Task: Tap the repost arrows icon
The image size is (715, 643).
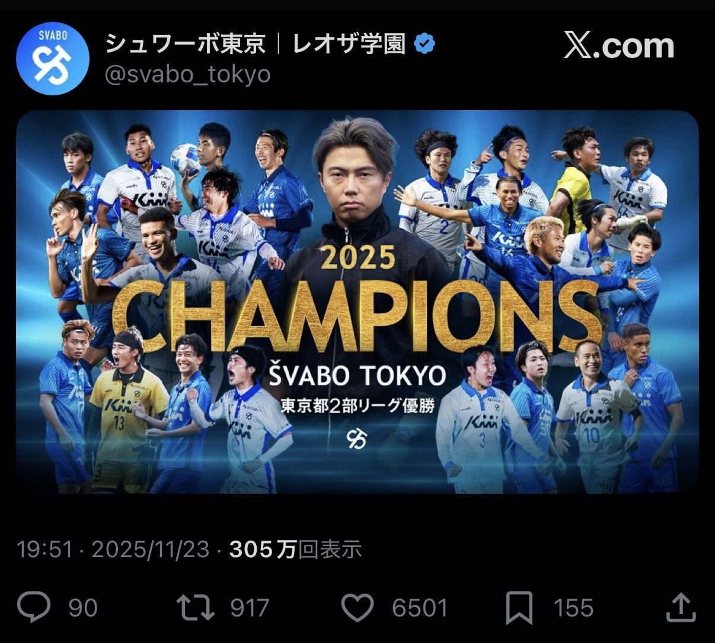Action: 196,608
